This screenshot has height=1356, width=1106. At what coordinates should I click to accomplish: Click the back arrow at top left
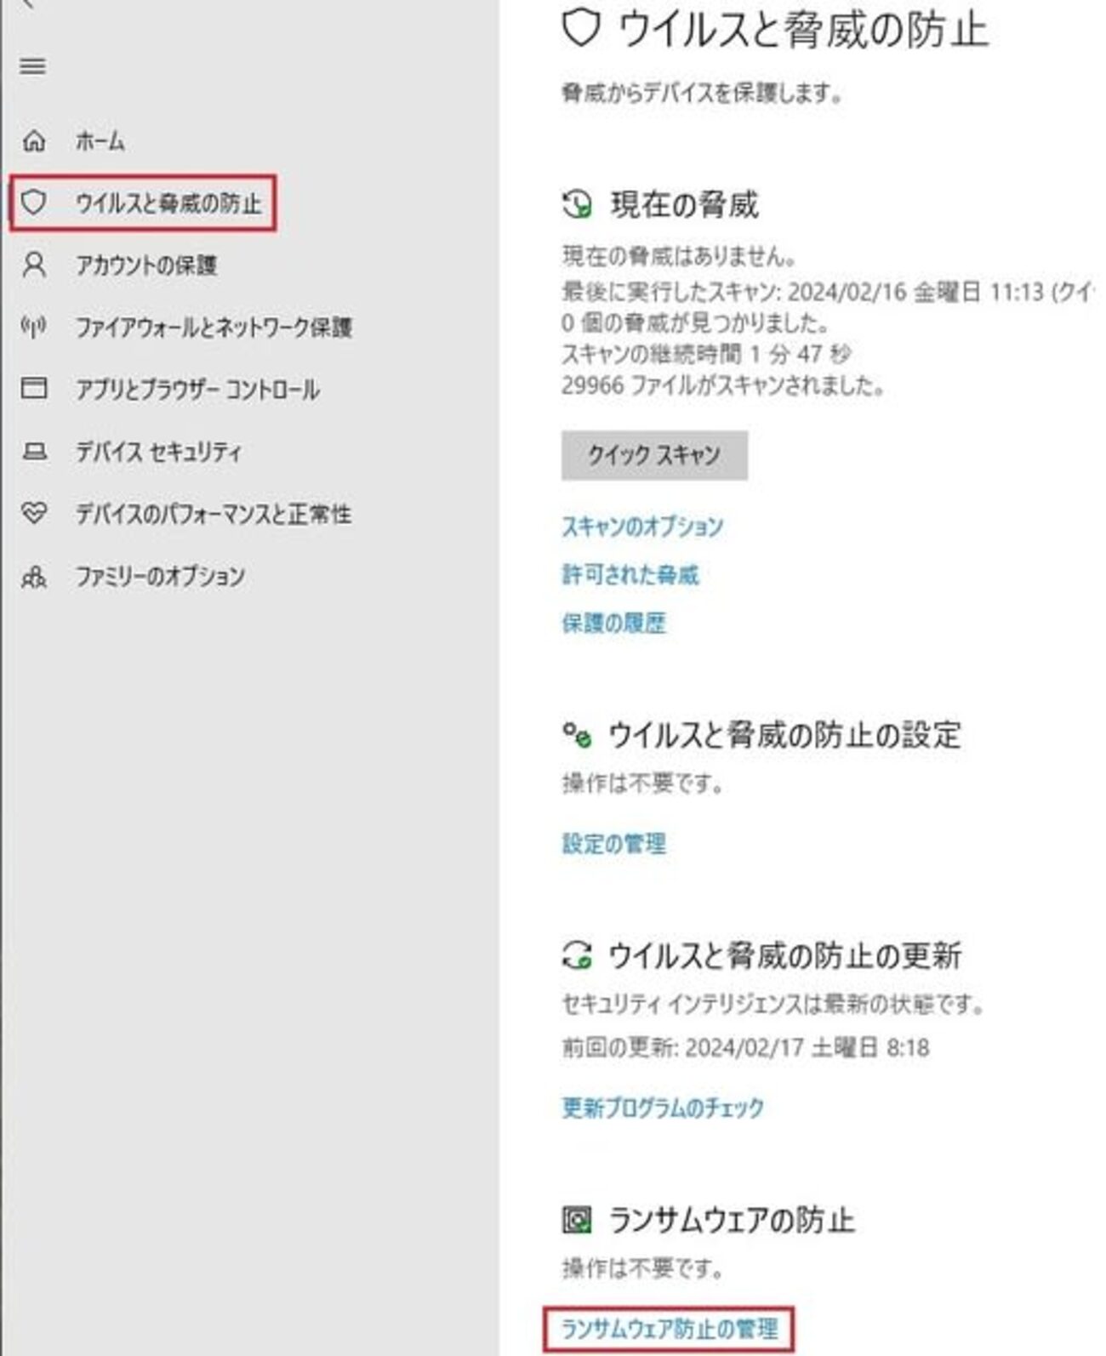[27, 4]
